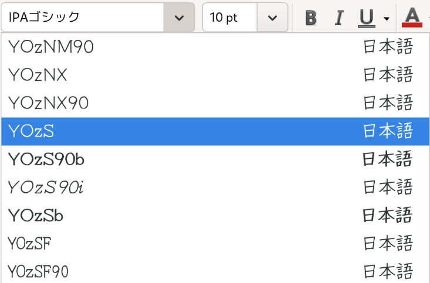The height and width of the screenshot is (283, 430).
Task: Pick the YOzSb font
Action: 36,216
